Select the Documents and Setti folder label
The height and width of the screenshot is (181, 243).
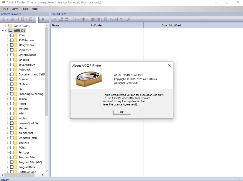point(32,74)
